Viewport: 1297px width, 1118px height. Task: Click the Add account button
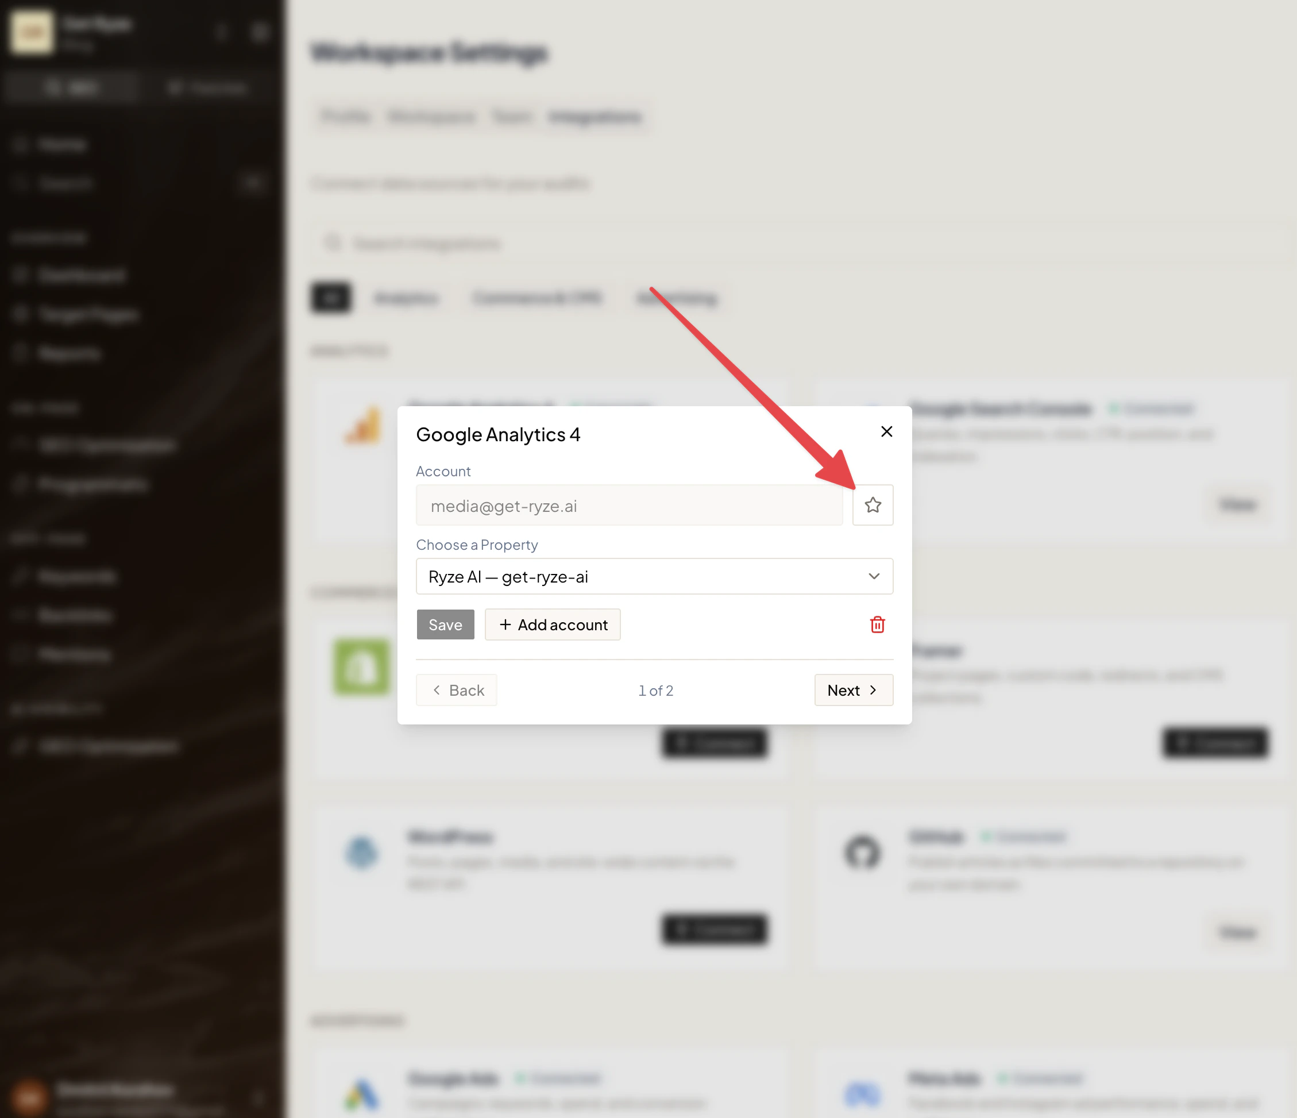(x=552, y=624)
